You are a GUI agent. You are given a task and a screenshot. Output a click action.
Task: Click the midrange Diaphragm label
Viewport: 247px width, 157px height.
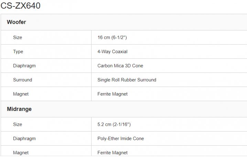[x=24, y=138]
